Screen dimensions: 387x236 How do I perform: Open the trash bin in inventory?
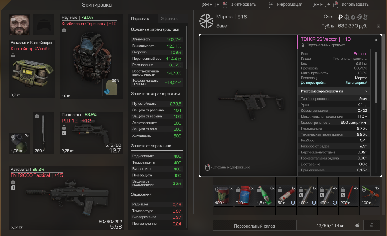(372, 226)
